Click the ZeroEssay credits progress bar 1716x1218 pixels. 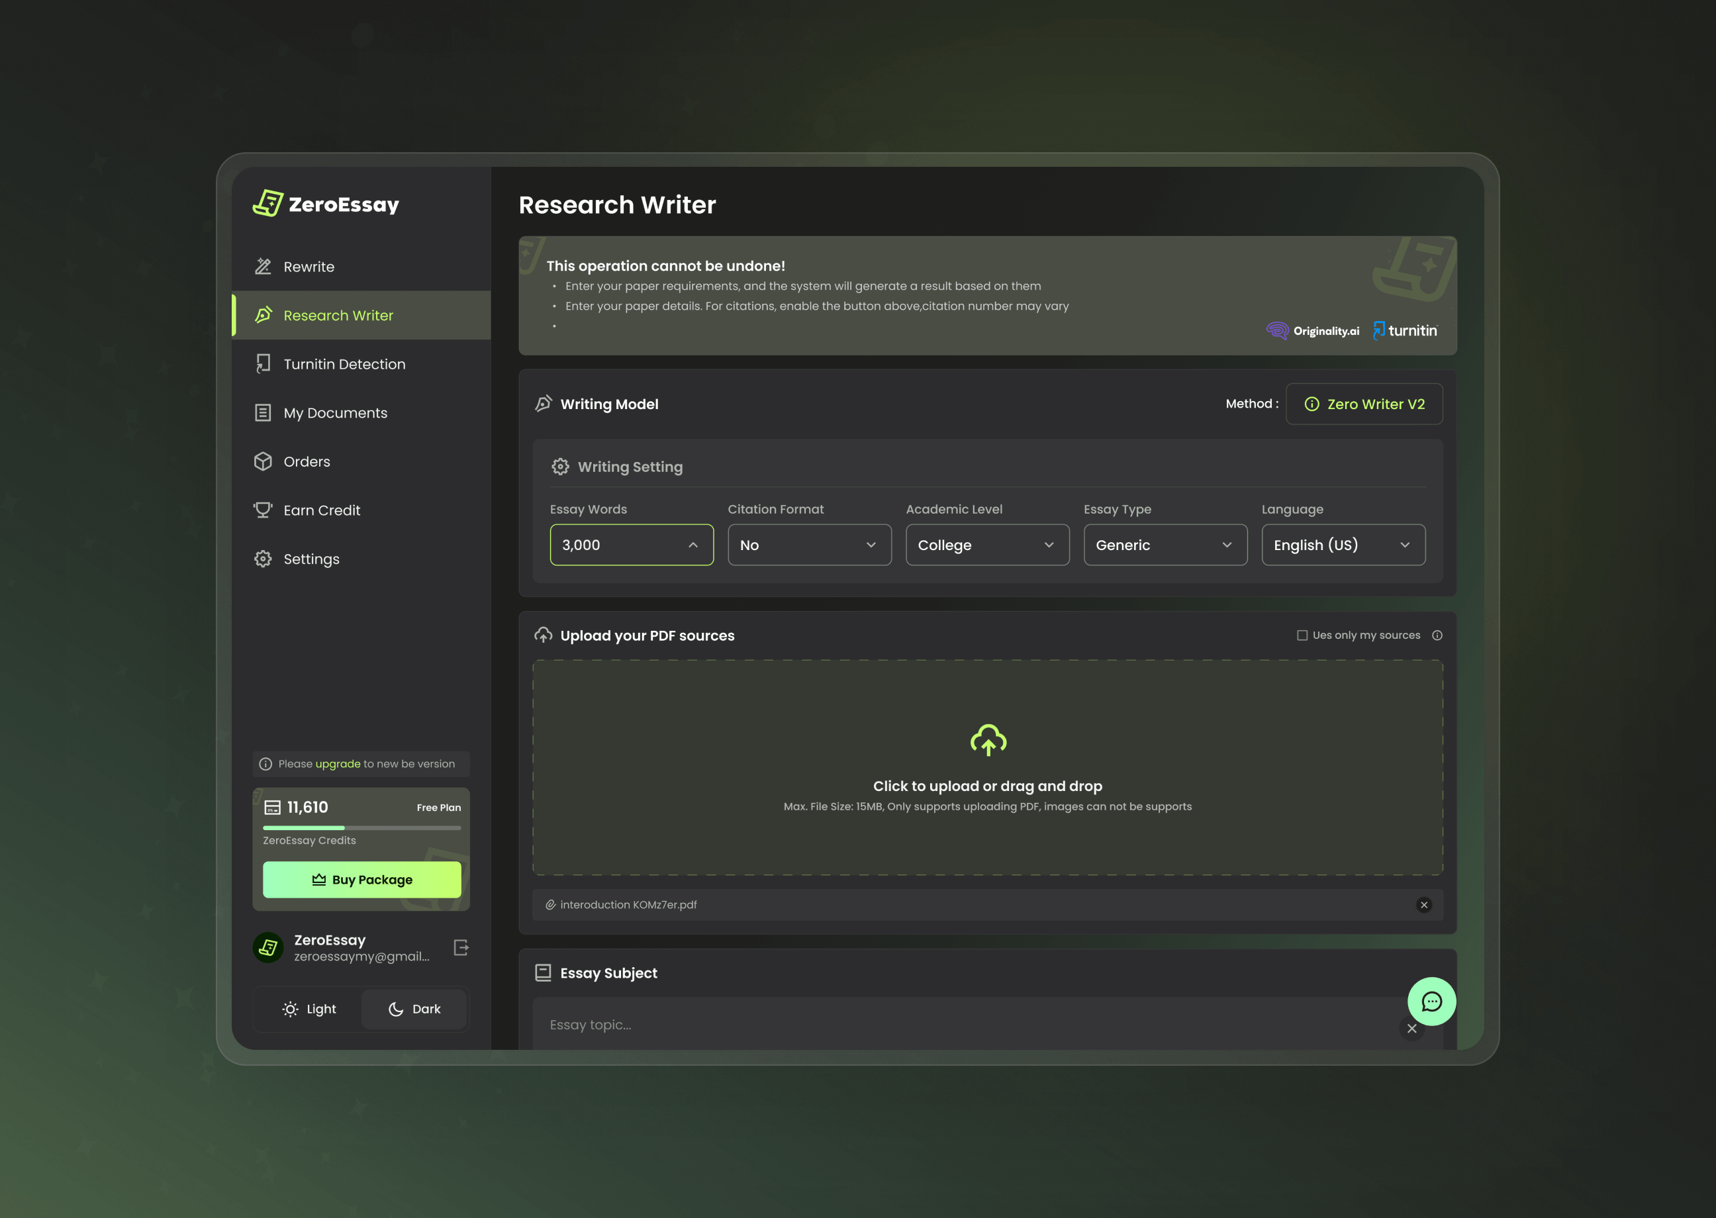pyautogui.click(x=361, y=827)
